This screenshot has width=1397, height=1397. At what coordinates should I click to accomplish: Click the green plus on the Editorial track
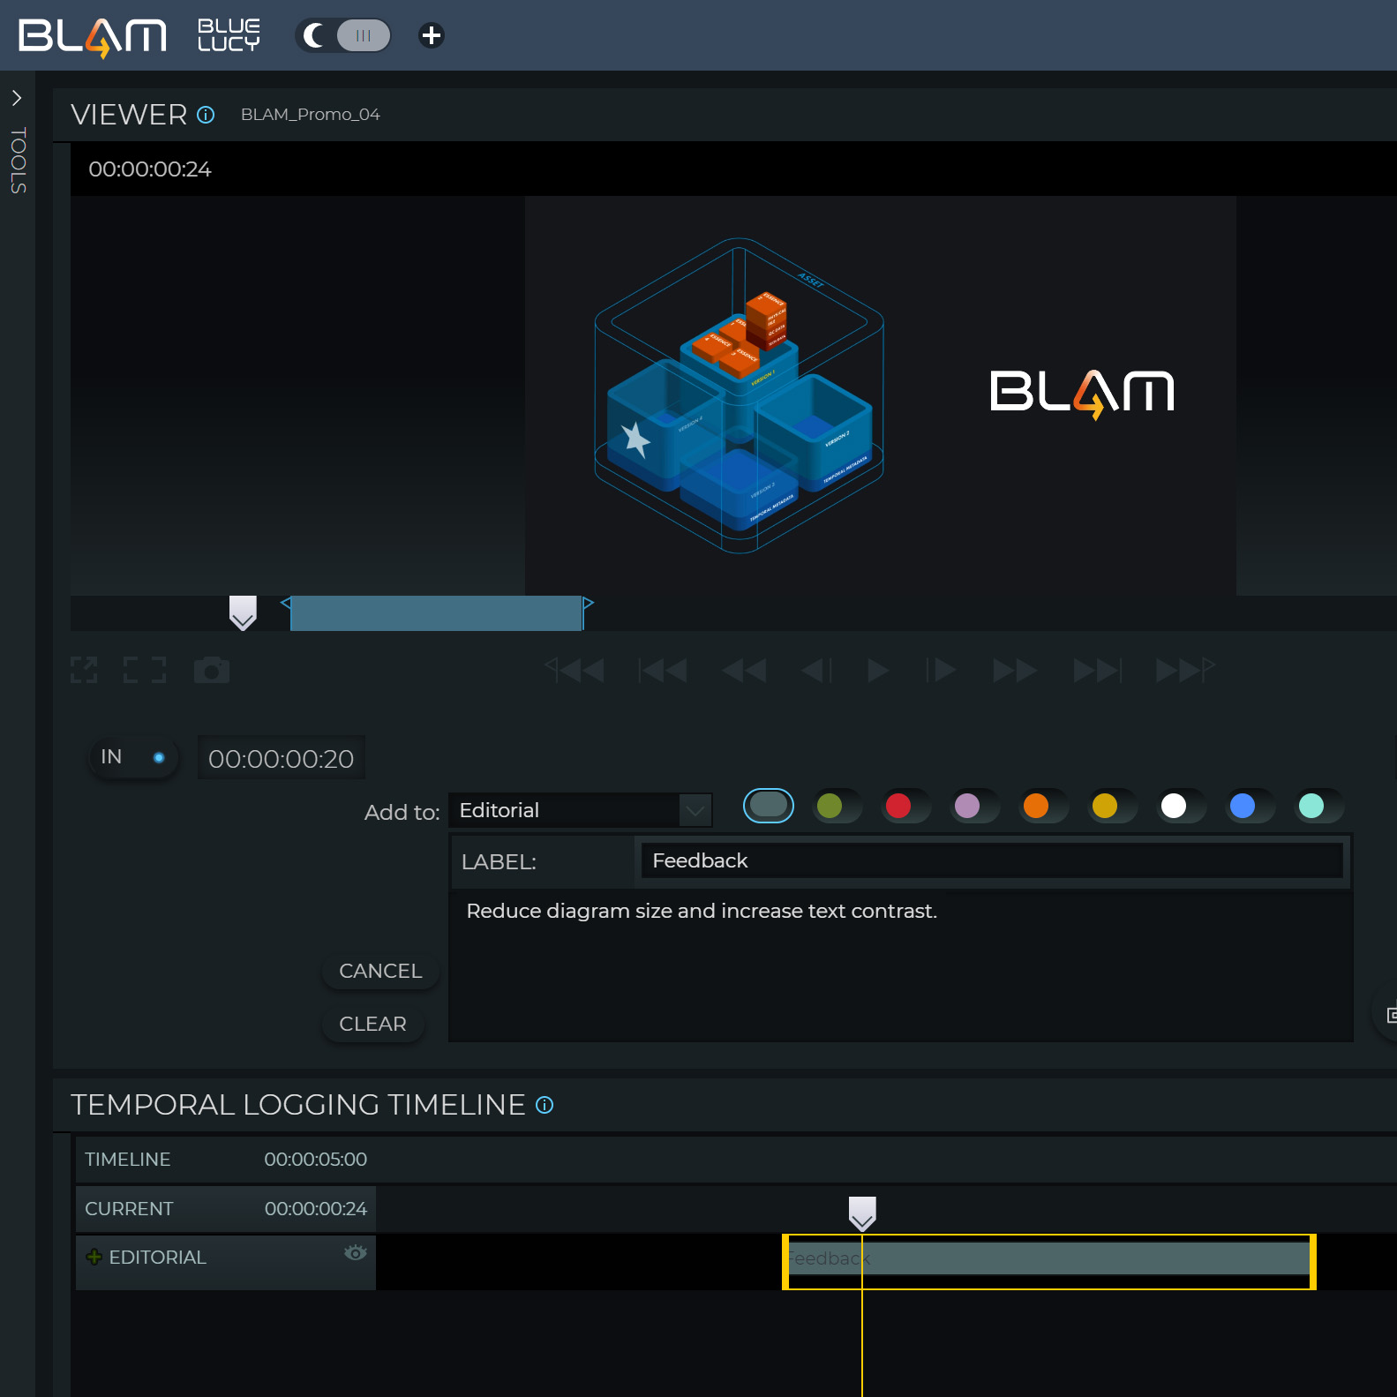[x=94, y=1257]
